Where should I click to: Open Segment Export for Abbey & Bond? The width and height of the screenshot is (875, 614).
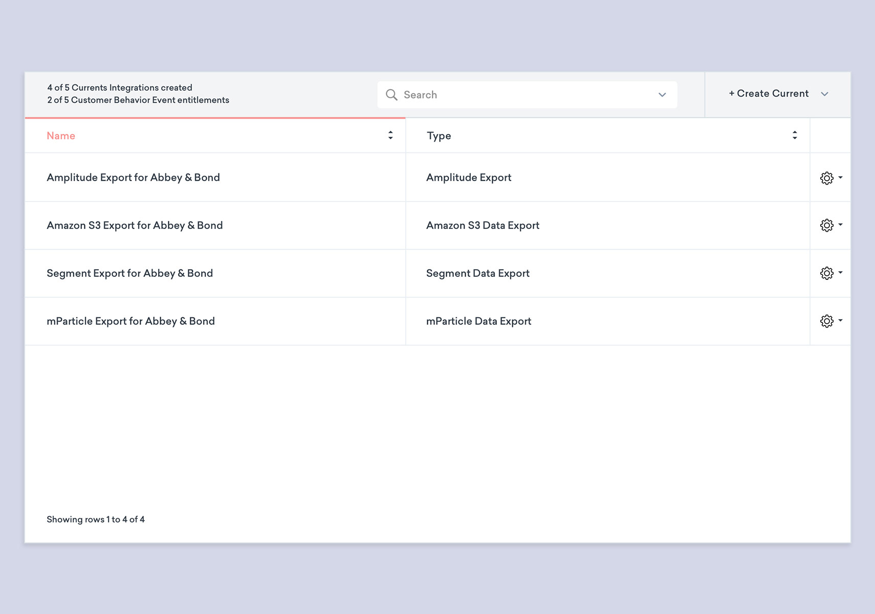[129, 273]
